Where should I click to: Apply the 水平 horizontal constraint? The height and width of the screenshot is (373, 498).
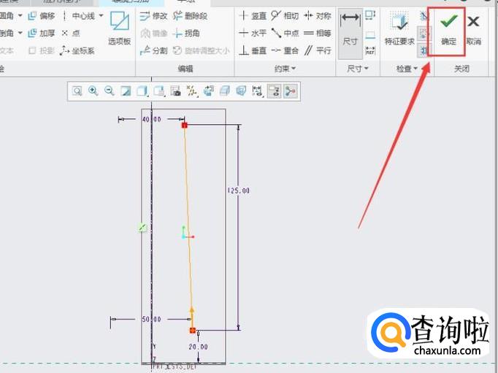click(253, 33)
